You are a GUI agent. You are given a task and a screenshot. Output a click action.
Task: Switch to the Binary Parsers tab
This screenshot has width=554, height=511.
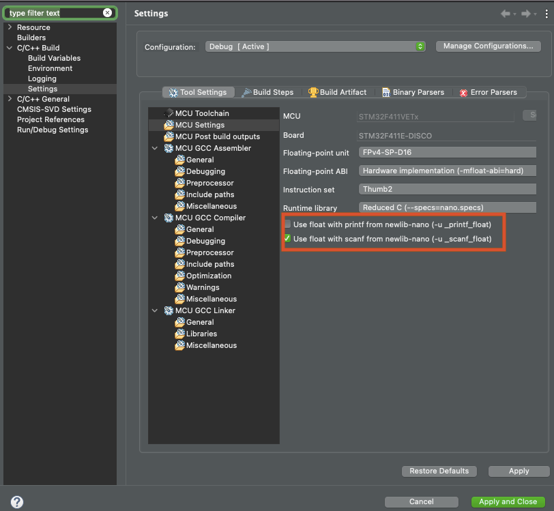point(413,92)
